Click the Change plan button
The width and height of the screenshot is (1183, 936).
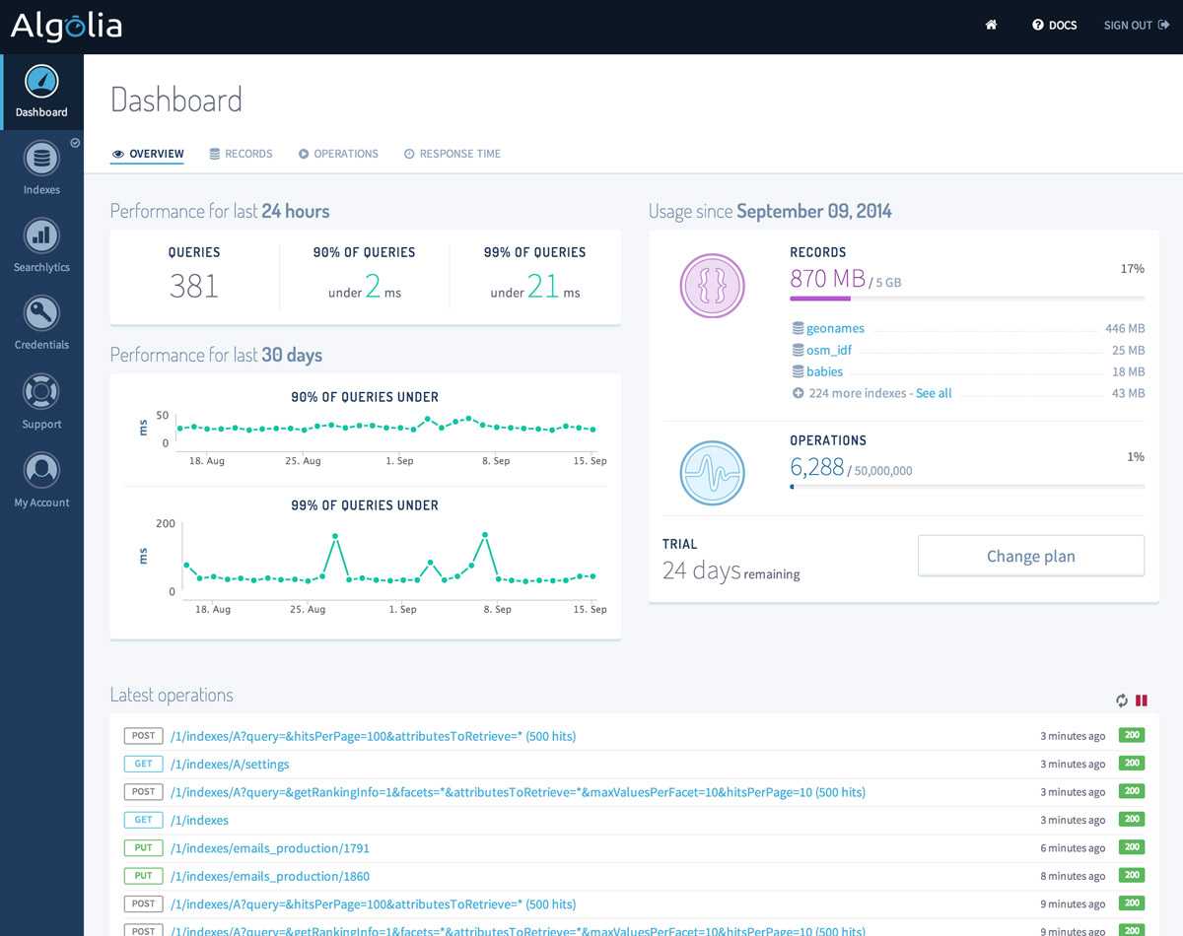coord(1030,556)
